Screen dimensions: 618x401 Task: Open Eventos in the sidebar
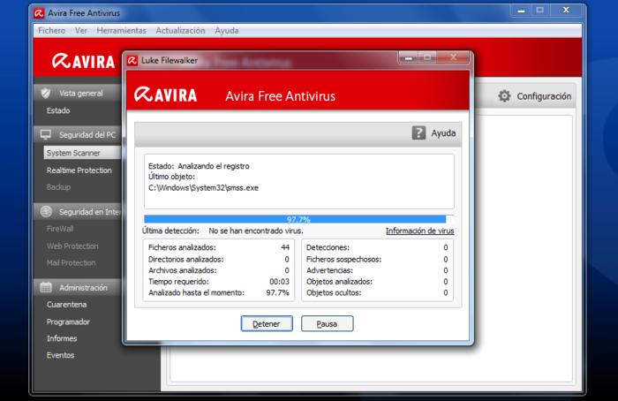[x=60, y=355]
